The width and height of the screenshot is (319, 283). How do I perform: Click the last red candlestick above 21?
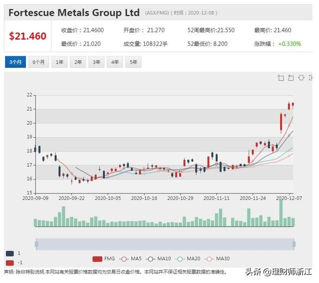coord(293,104)
